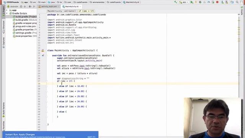This screenshot has width=245, height=138.
Task: Close the activity_main.xml tab
Action: (59, 7)
